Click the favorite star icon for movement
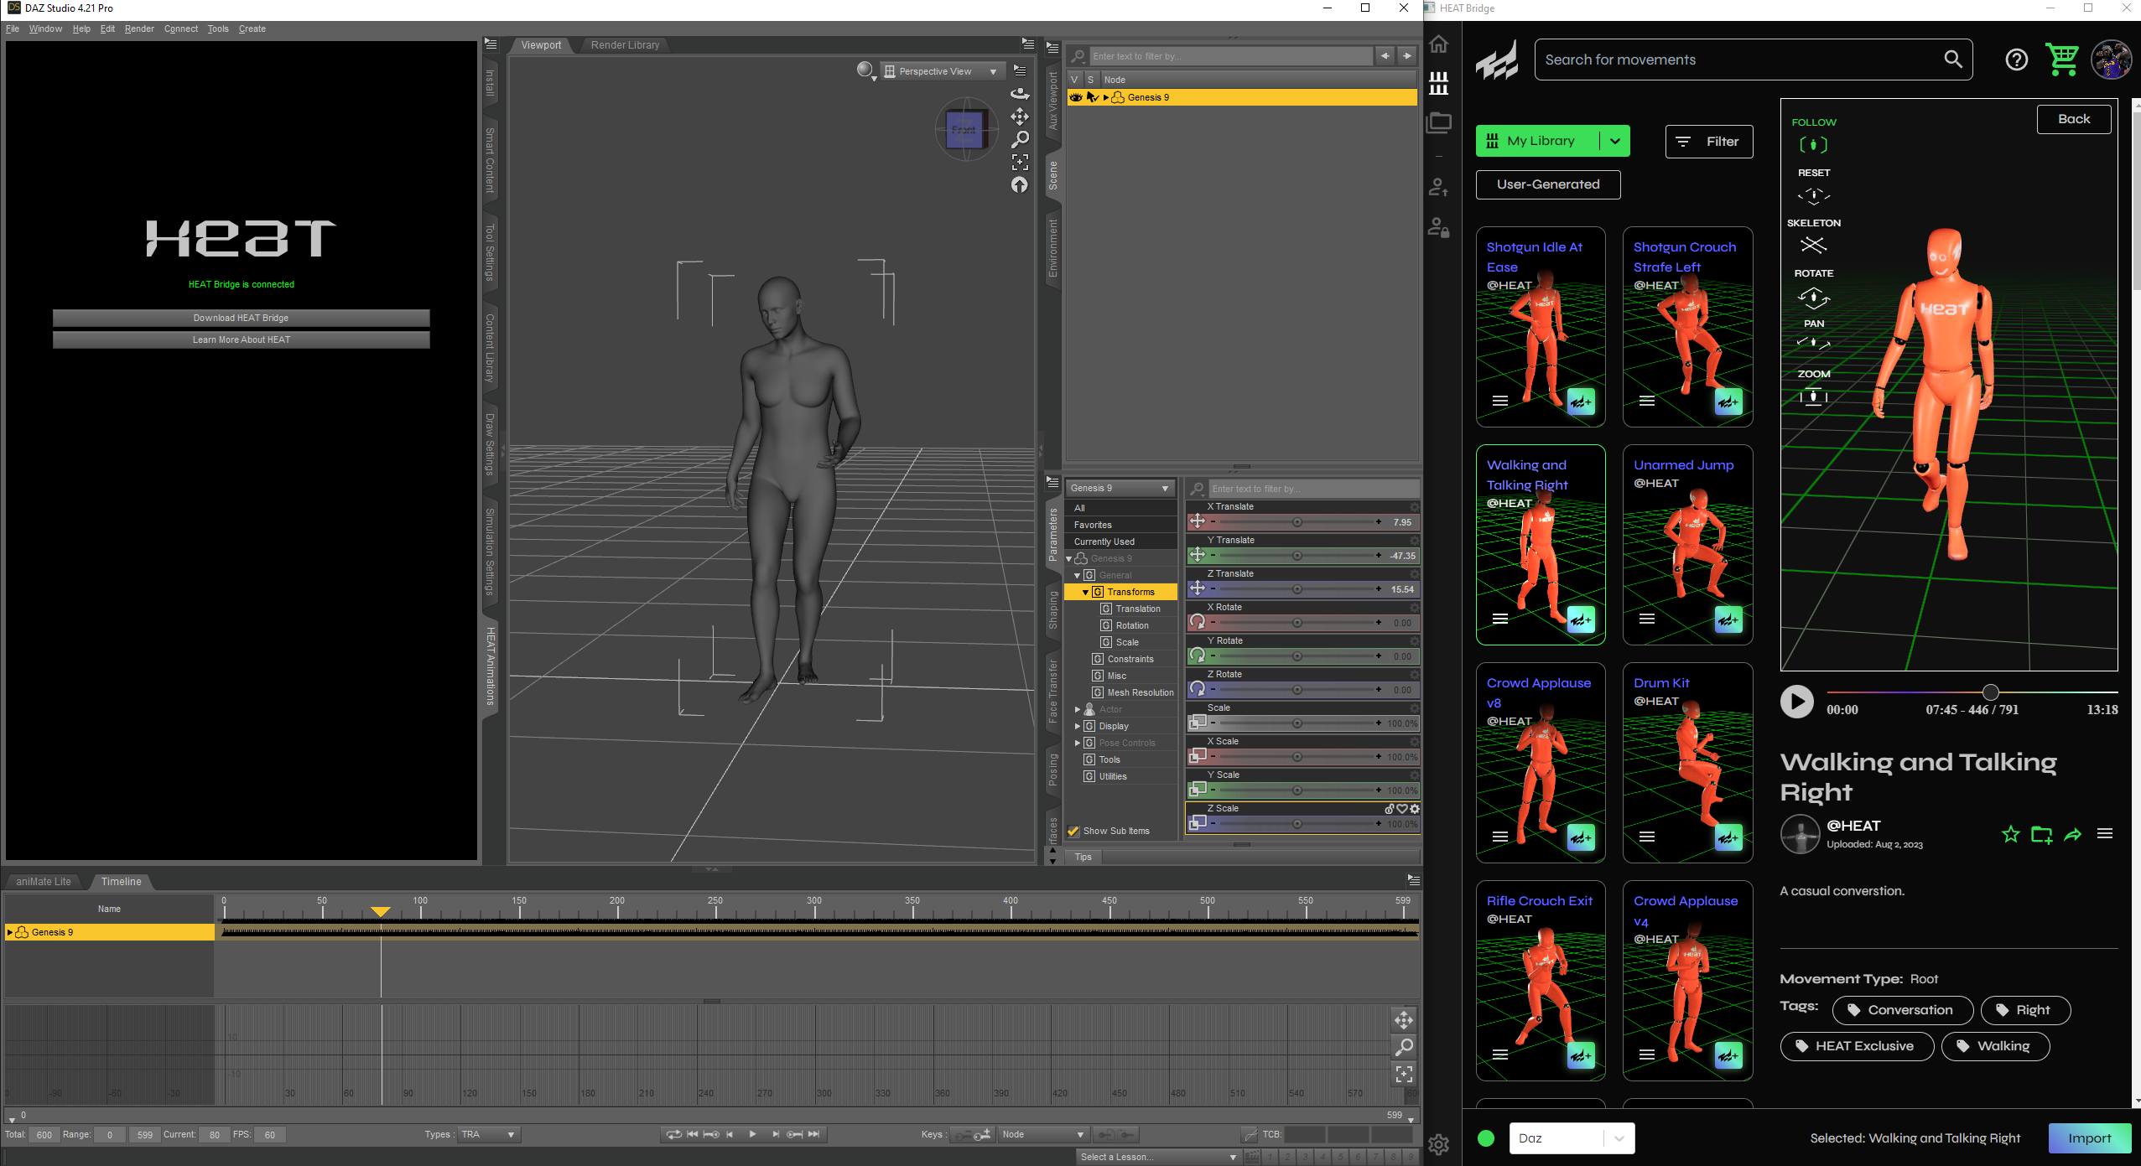The image size is (2141, 1166). (x=2010, y=834)
